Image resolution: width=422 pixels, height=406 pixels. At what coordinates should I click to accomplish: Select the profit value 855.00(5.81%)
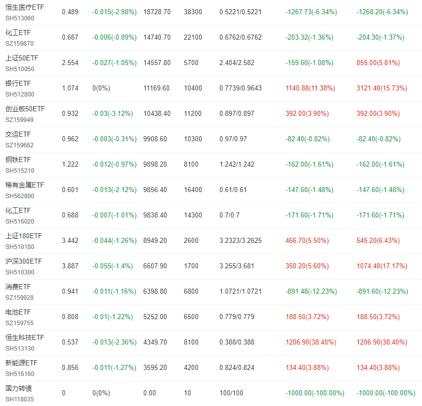[378, 63]
